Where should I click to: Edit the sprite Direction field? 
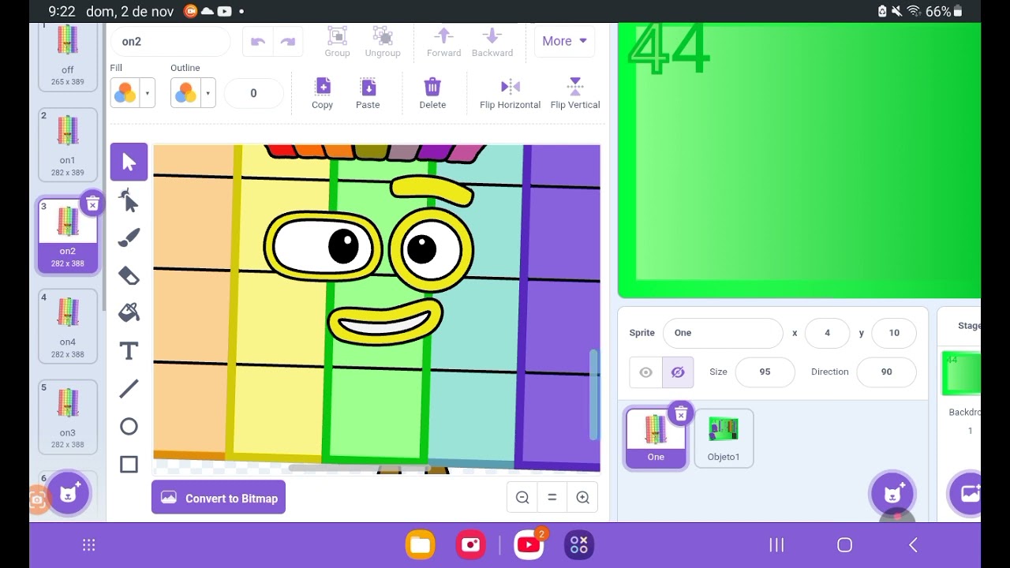pyautogui.click(x=887, y=372)
